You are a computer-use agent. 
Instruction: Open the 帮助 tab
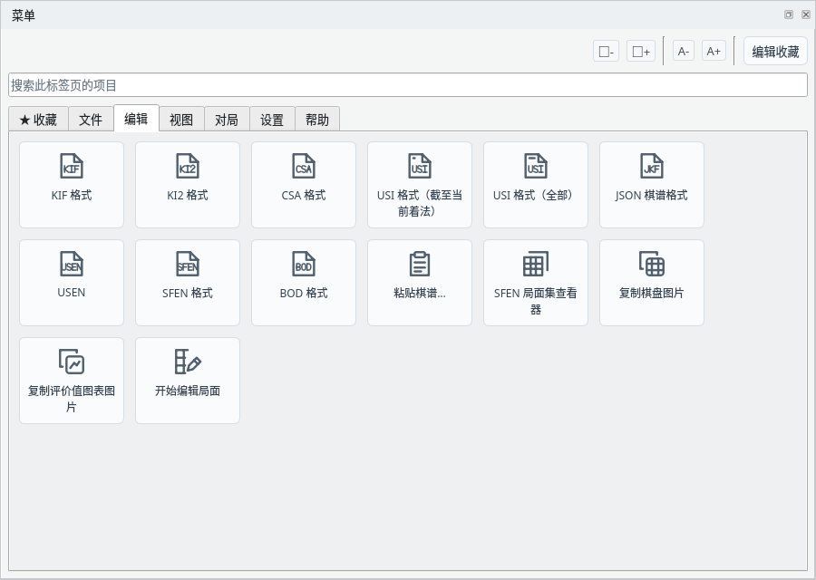(x=317, y=120)
